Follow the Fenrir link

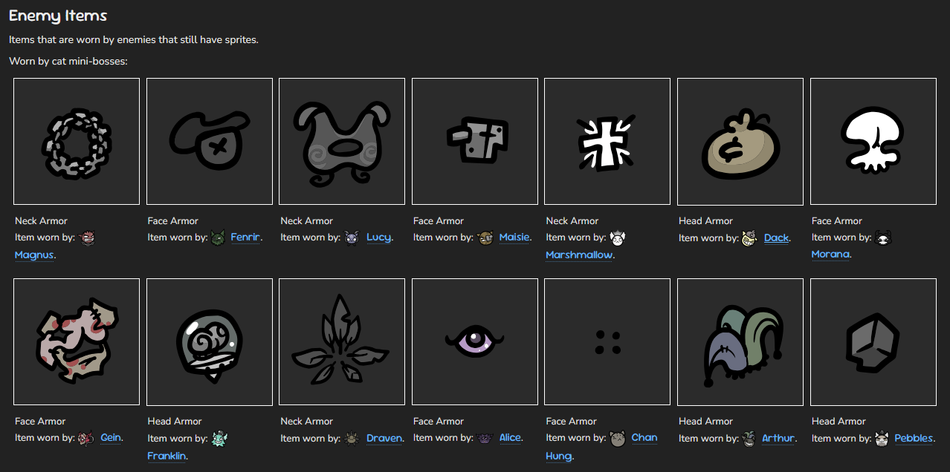[245, 237]
